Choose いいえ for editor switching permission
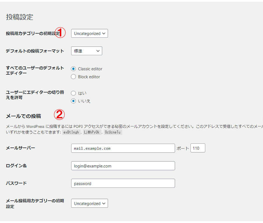 coord(74,101)
